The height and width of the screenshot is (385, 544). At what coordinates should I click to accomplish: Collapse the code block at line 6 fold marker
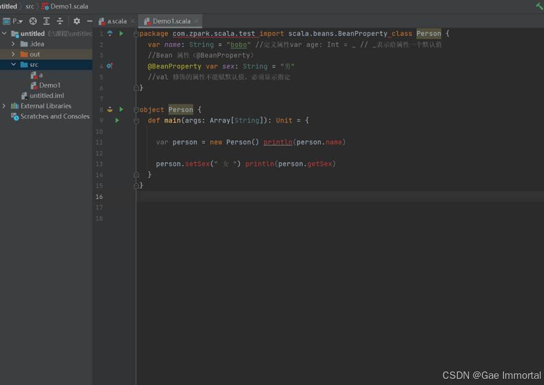pyautogui.click(x=136, y=88)
